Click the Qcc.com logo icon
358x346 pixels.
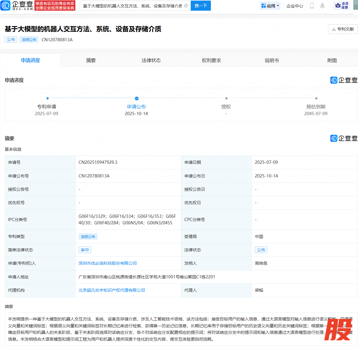(6, 5)
